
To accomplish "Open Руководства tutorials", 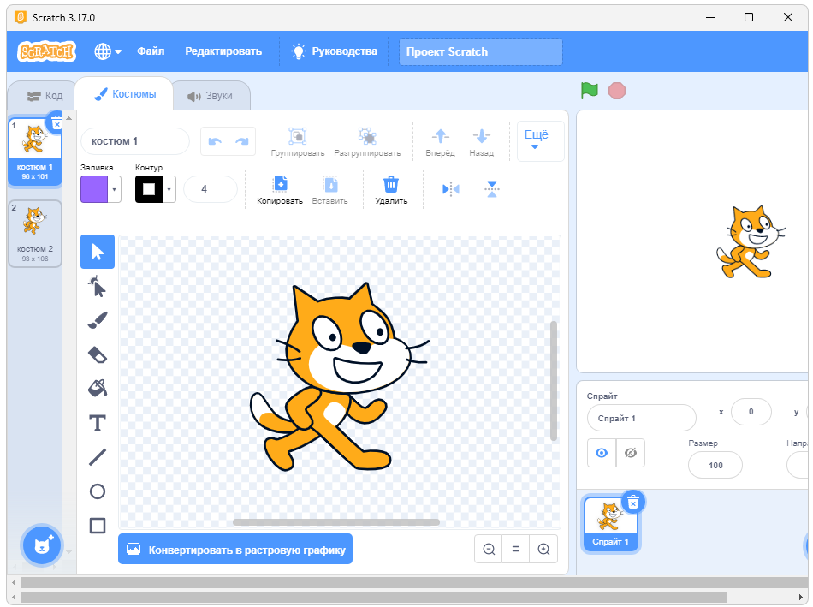I will pos(335,51).
